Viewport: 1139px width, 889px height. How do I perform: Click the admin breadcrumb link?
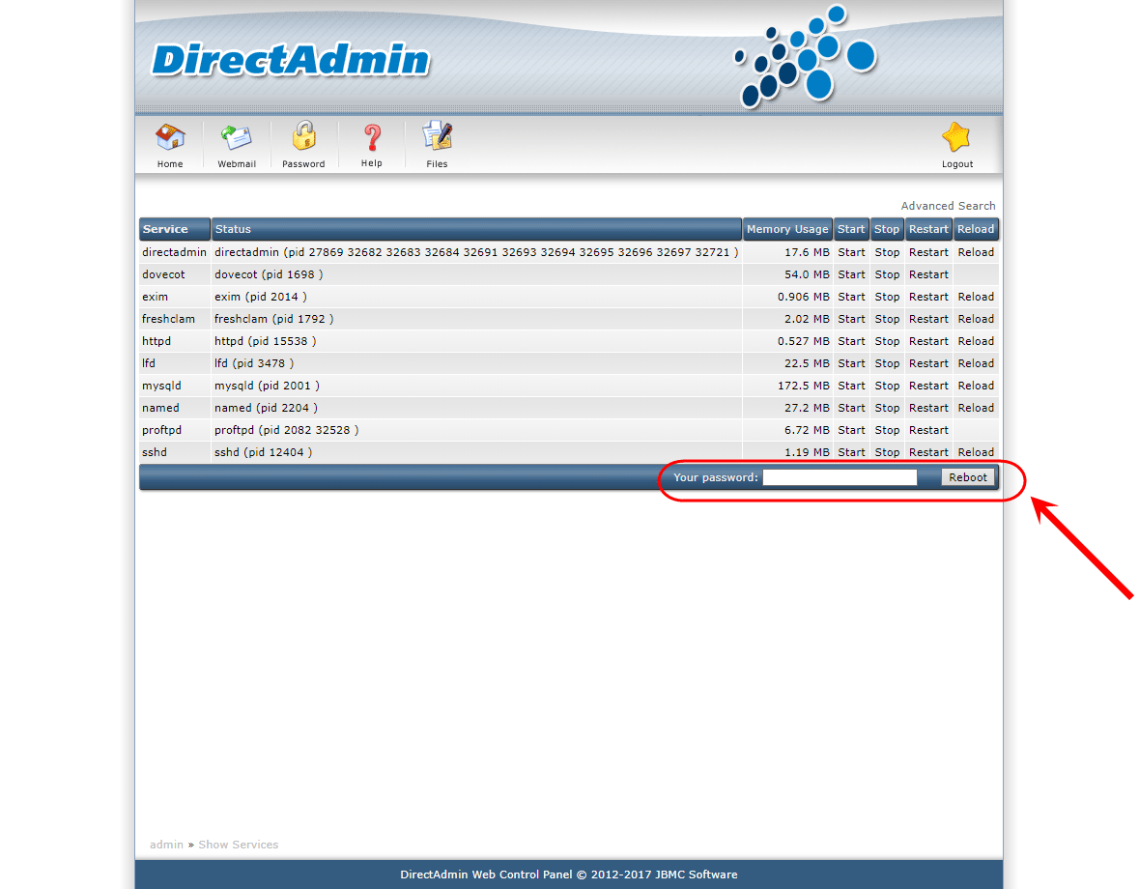pyautogui.click(x=166, y=844)
